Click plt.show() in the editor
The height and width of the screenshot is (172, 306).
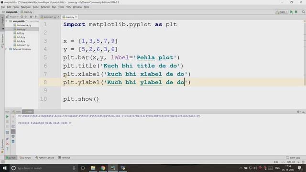81,99
